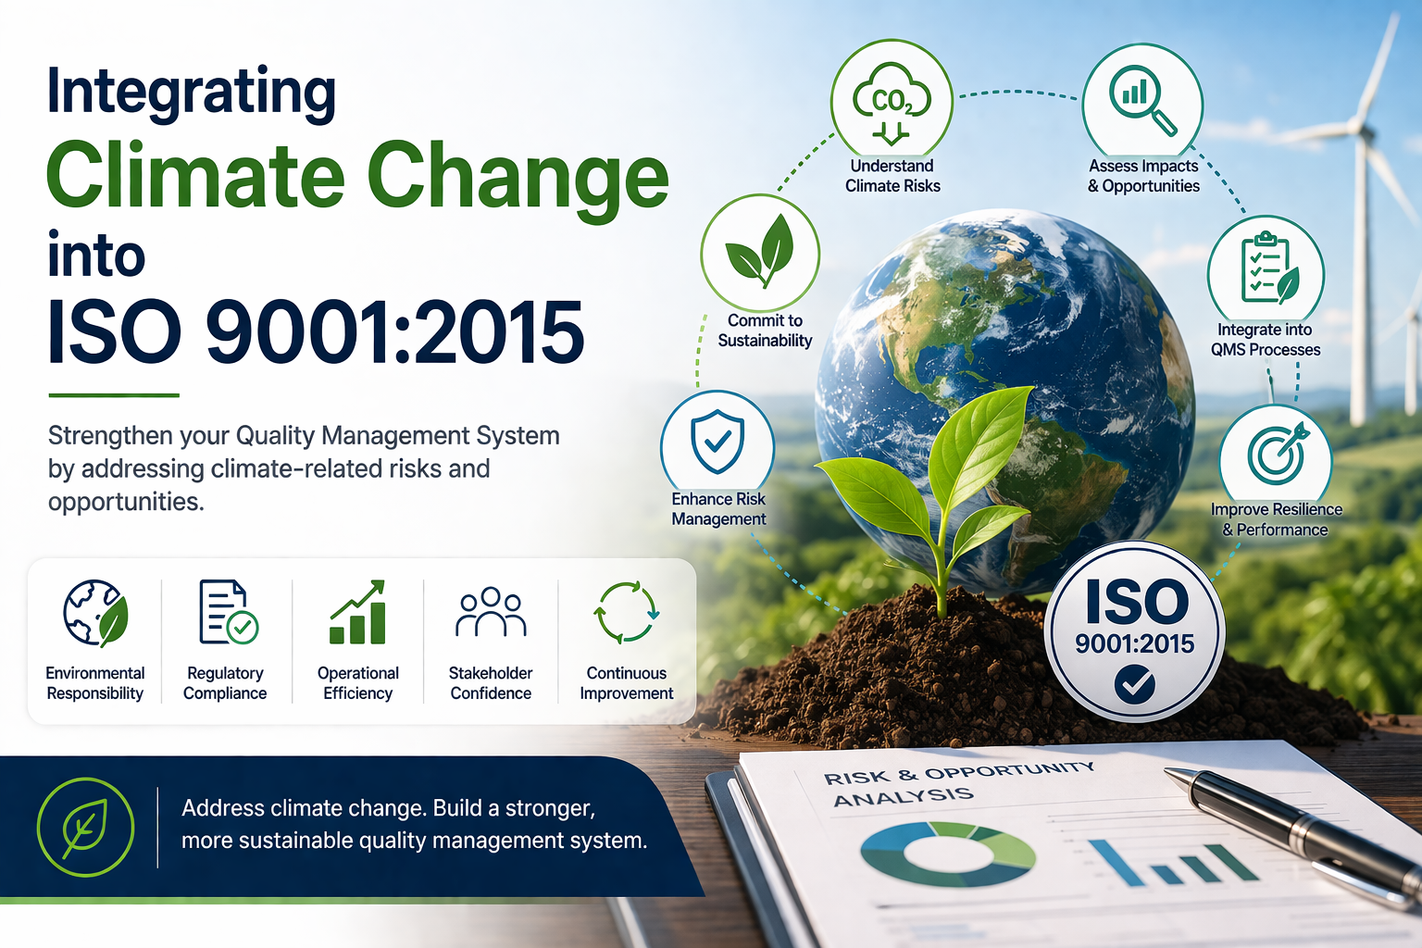
Task: Click the "Risk & Opportunity Analysis" document title
Action: pyautogui.click(x=960, y=783)
